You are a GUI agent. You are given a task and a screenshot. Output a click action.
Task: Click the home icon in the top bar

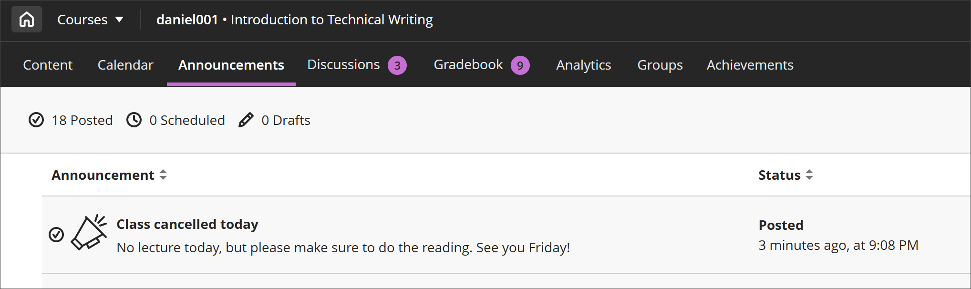click(26, 19)
